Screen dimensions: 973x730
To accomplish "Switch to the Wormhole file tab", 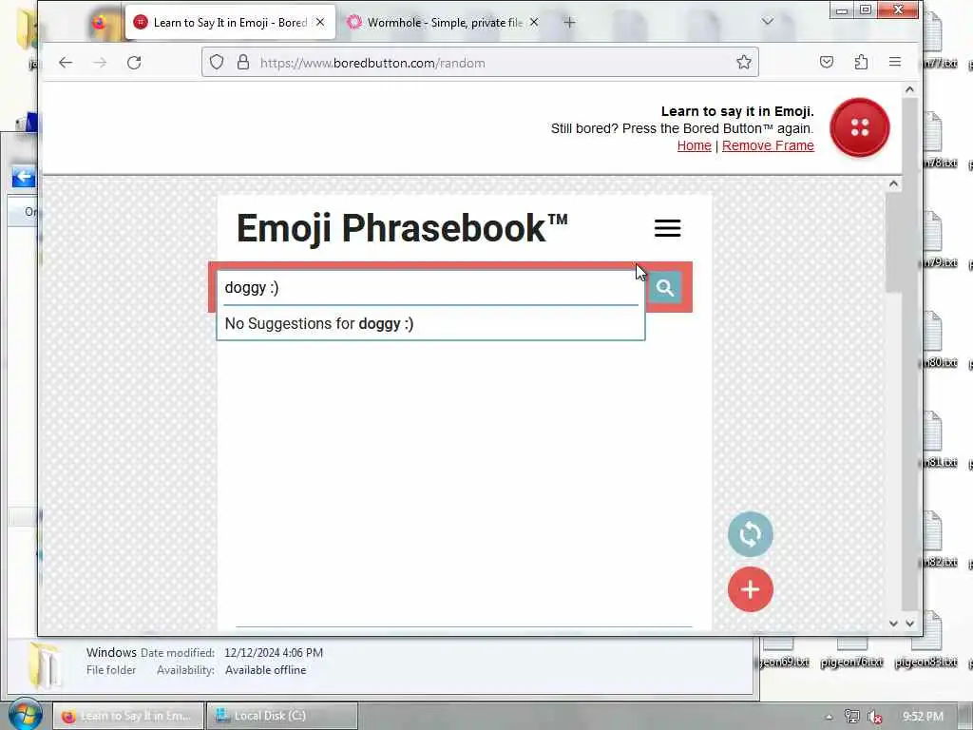I will tap(443, 23).
